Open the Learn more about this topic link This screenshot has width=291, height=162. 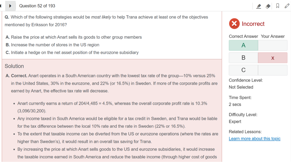click(x=255, y=138)
